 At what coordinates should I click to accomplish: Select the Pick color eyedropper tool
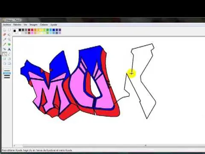[x=5, y=39]
